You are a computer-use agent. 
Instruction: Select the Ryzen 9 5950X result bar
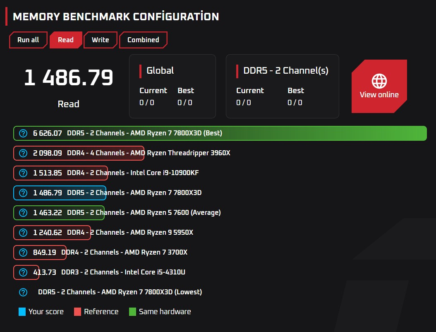(x=52, y=233)
